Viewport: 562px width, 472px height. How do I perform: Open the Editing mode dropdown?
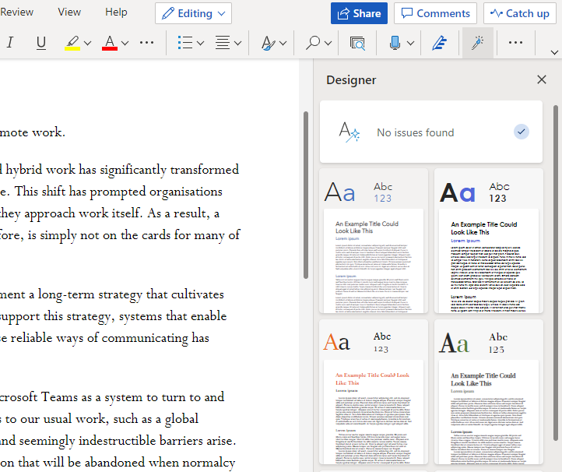point(193,13)
